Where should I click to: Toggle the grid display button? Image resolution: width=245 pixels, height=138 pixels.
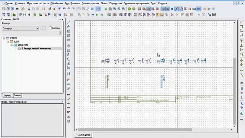pos(163,9)
